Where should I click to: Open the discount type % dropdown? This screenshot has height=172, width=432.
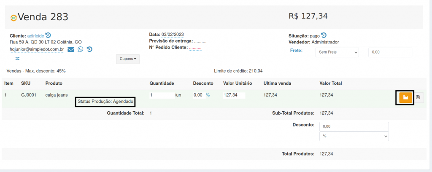(x=354, y=136)
